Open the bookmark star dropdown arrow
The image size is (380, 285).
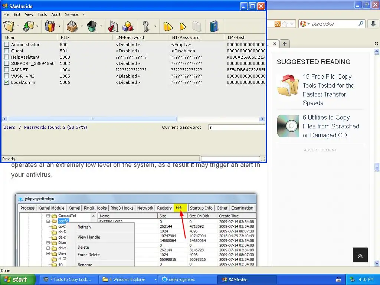pos(292,24)
